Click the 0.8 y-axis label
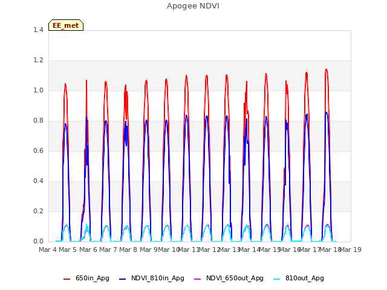The width and height of the screenshot is (387, 290). [x=38, y=121]
